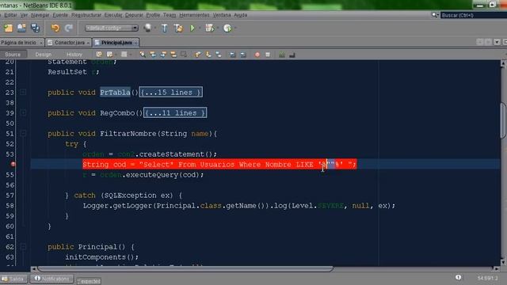Start Macro Recording with red circle icon
507x285 pixels.
click(x=257, y=55)
